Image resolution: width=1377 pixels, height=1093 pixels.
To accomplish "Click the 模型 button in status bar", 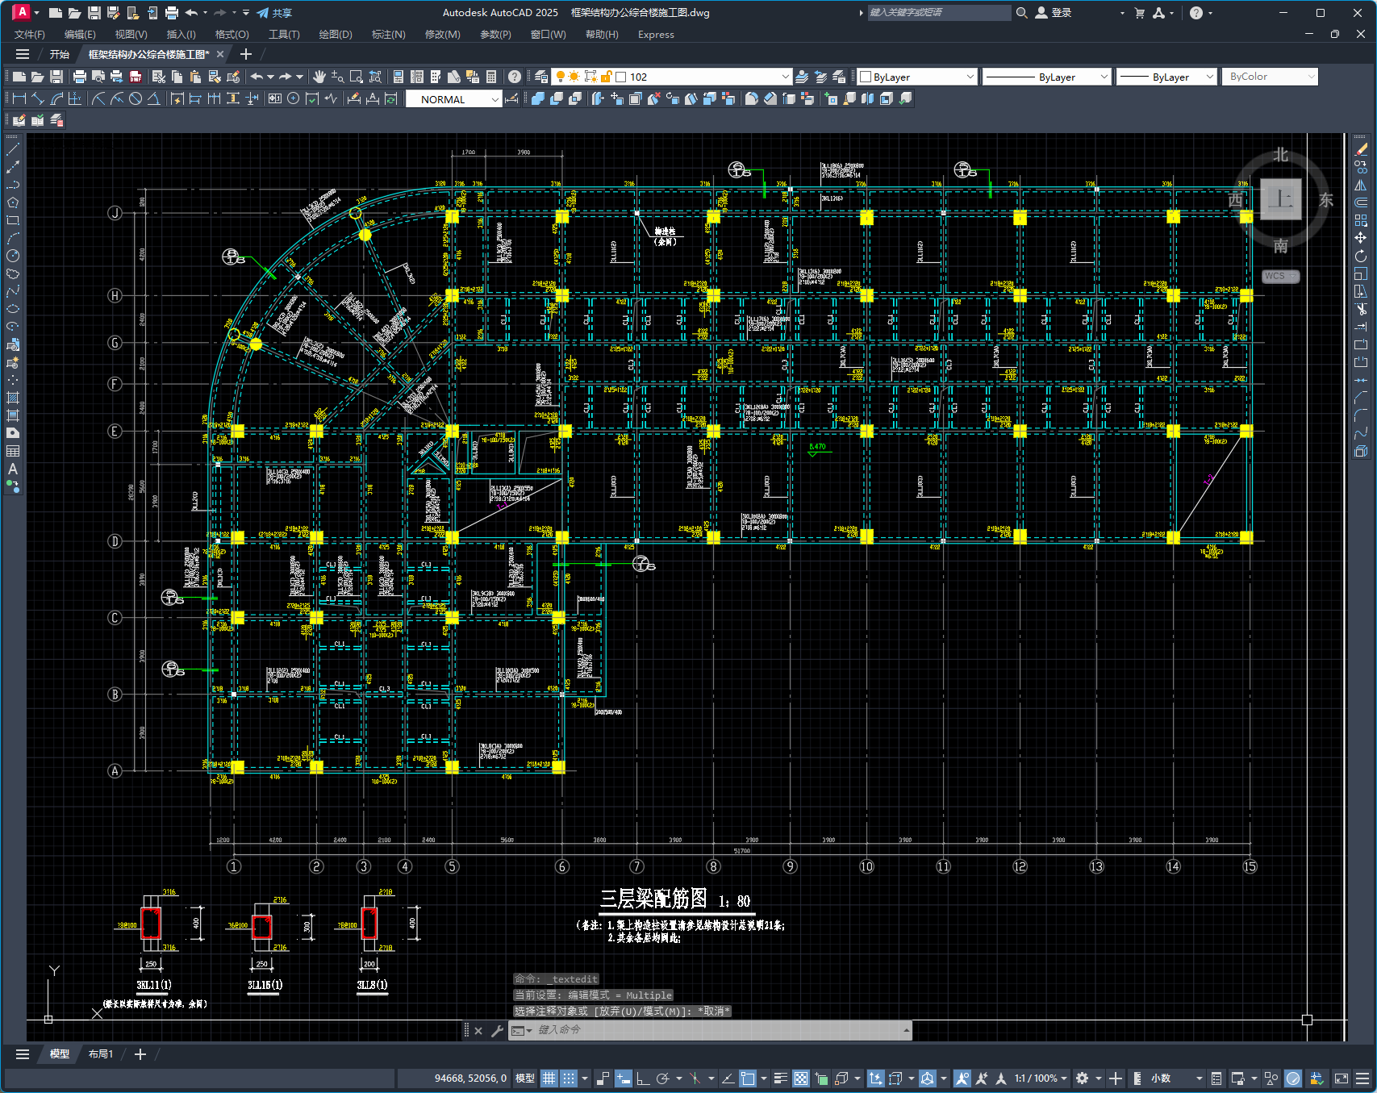I will click(x=525, y=1078).
